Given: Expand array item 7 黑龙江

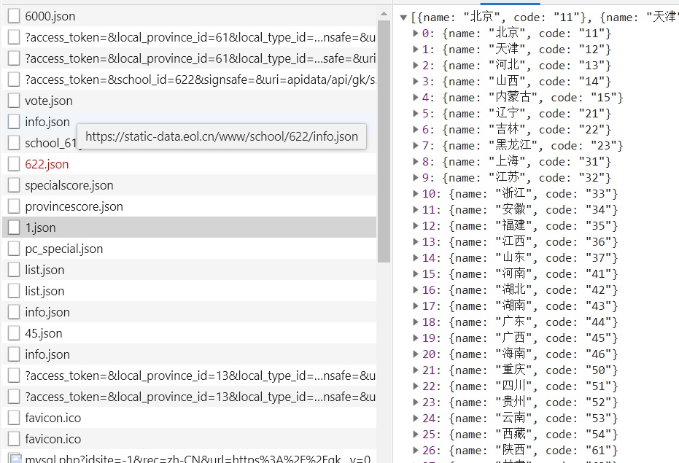Looking at the screenshot, I should click(x=416, y=146).
